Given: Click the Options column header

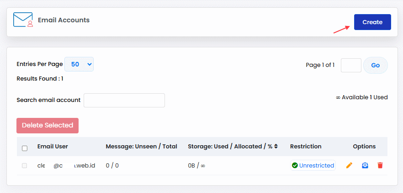Looking at the screenshot, I should 364,147.
